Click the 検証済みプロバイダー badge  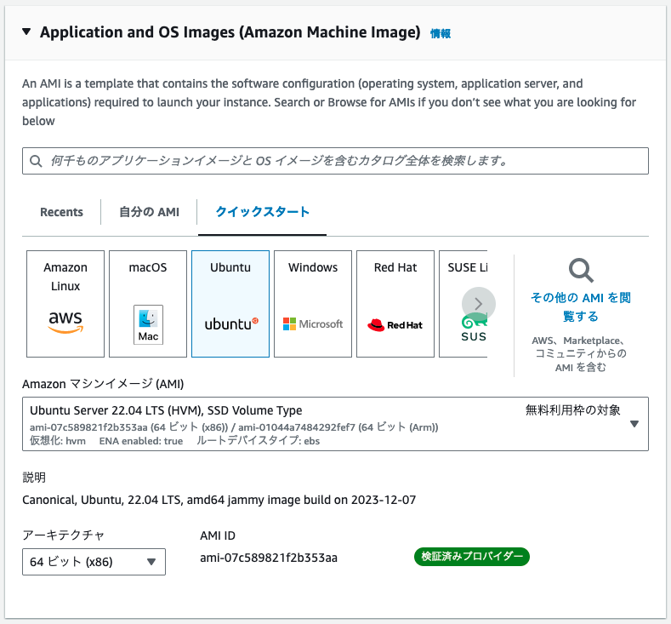[x=472, y=557]
